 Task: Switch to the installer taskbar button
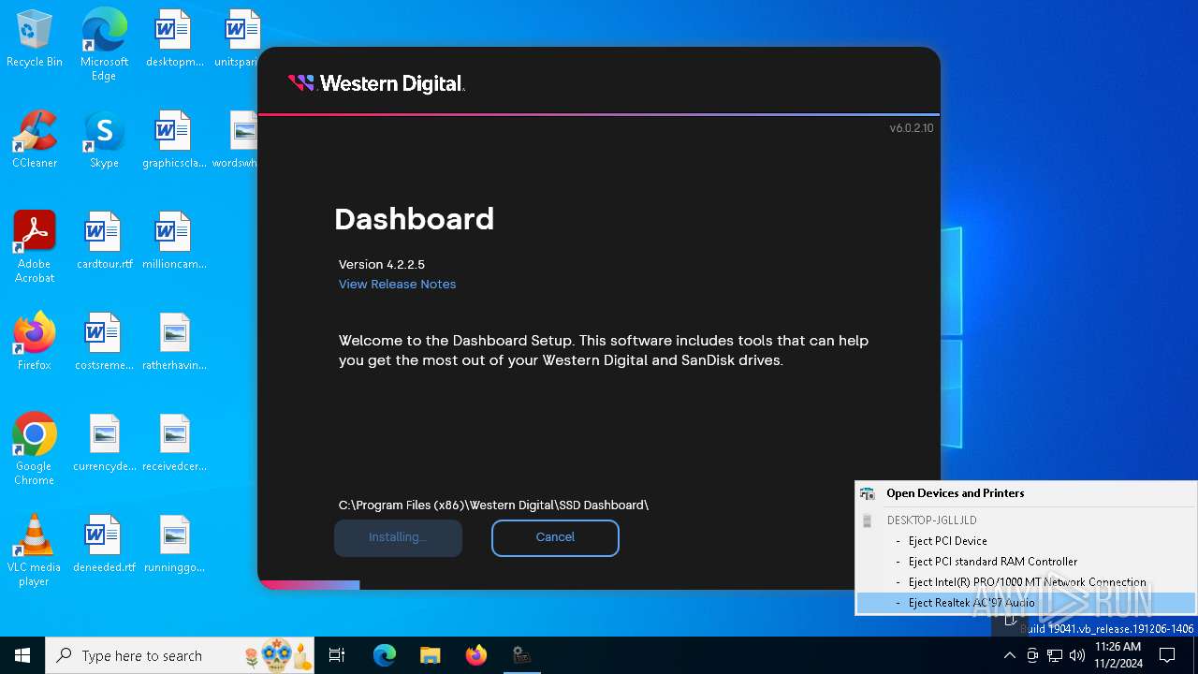(x=522, y=655)
